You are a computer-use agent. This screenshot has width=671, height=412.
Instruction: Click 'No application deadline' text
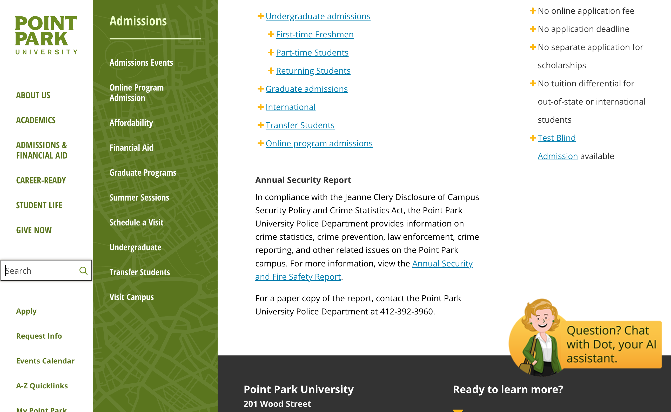pos(583,29)
